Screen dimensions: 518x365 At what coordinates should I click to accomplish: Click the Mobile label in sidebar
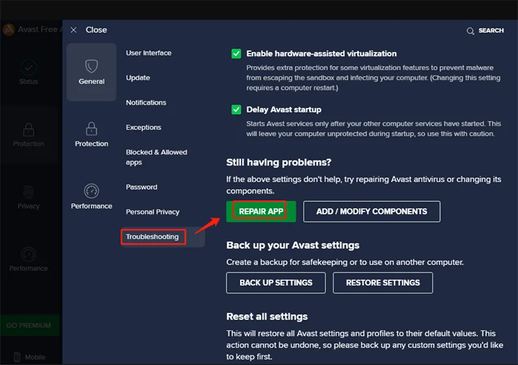pyautogui.click(x=35, y=357)
